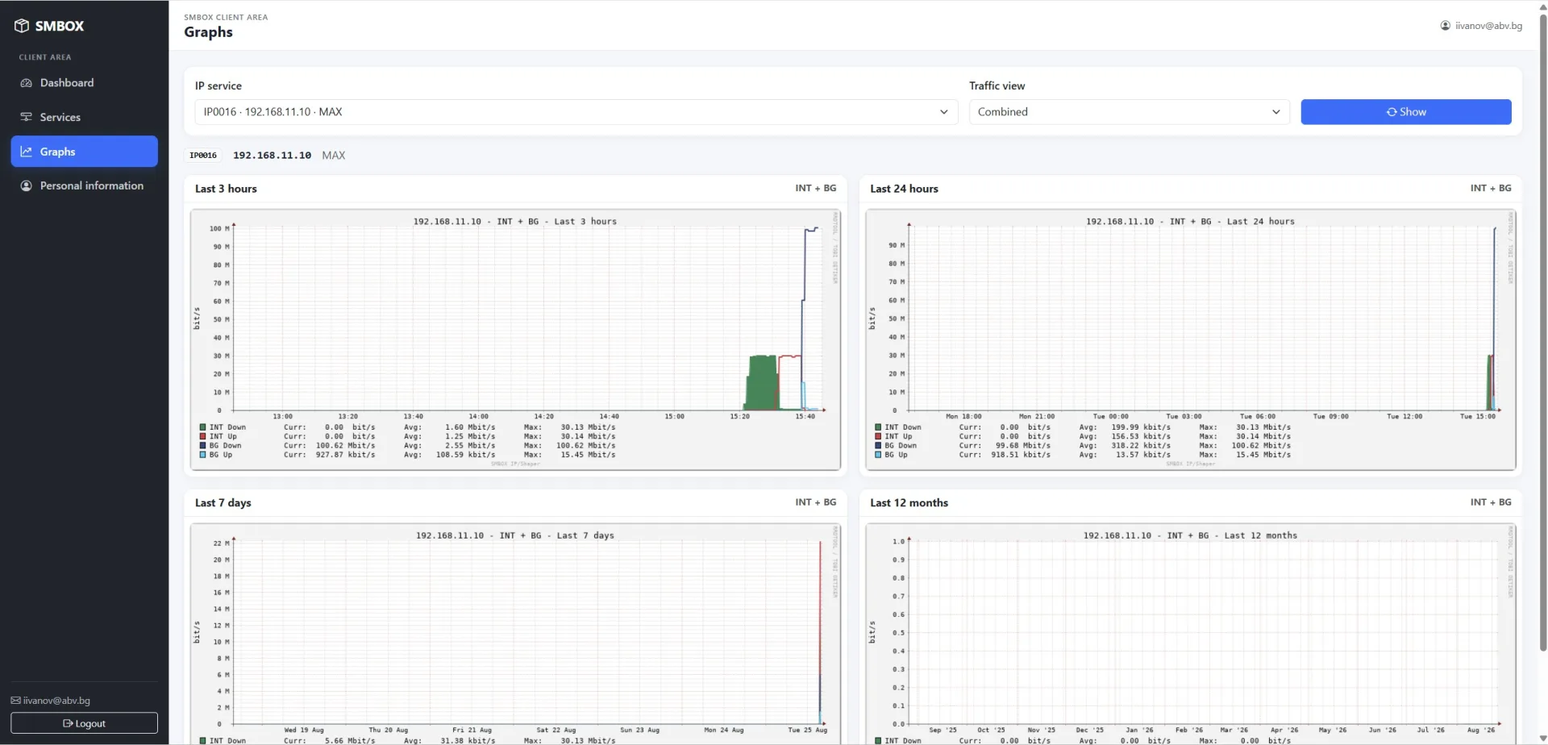The width and height of the screenshot is (1548, 745).
Task: Click the IP0016 service badge
Action: click(203, 156)
